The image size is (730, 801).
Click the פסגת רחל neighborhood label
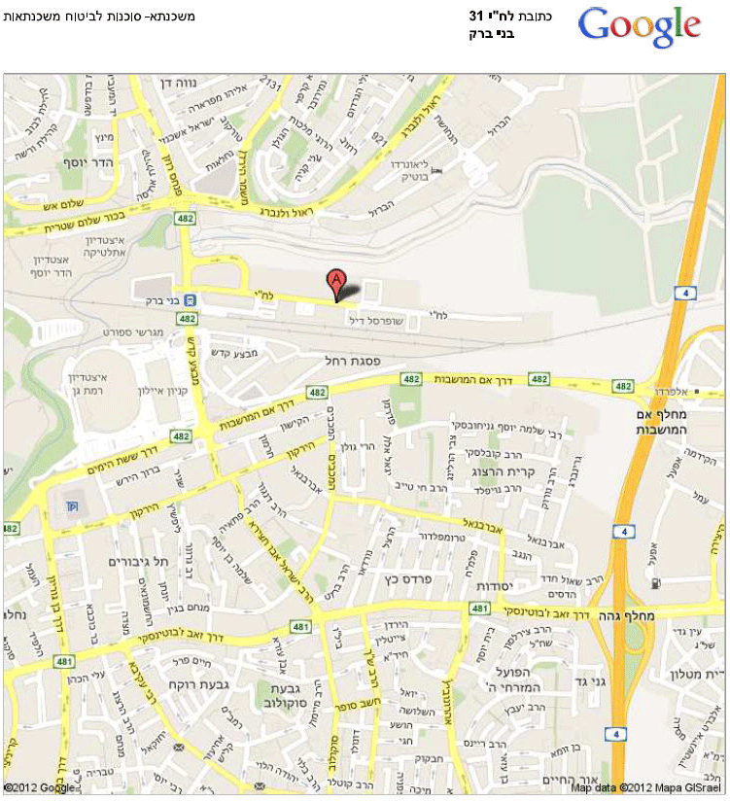(x=353, y=361)
